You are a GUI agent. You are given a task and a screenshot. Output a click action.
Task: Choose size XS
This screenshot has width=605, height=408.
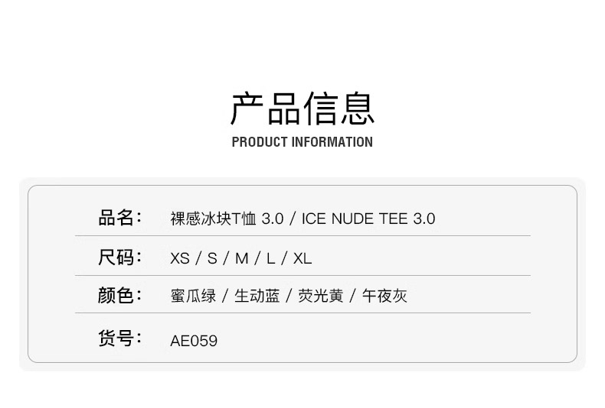[x=180, y=258]
